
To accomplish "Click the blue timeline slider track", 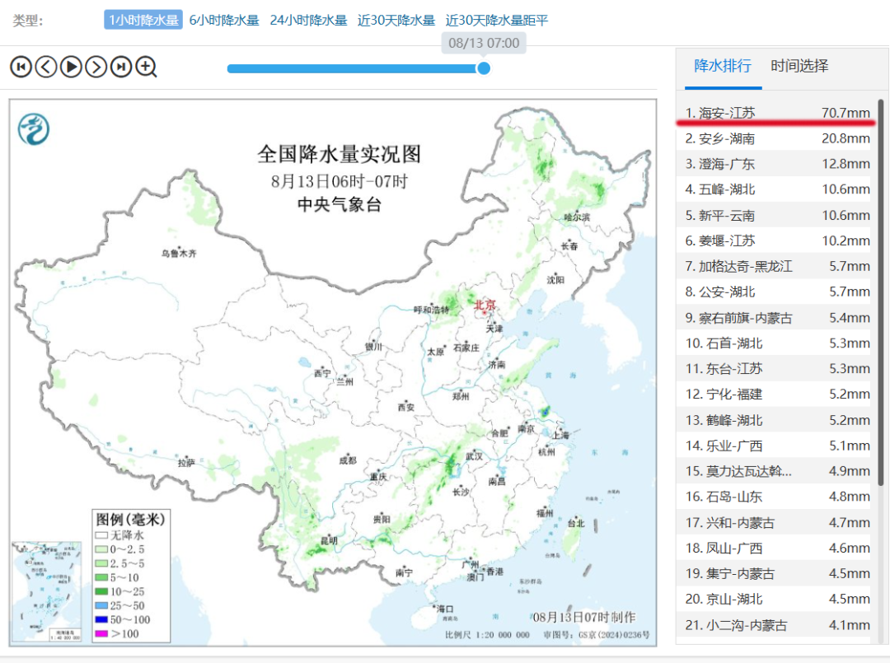I will [355, 68].
